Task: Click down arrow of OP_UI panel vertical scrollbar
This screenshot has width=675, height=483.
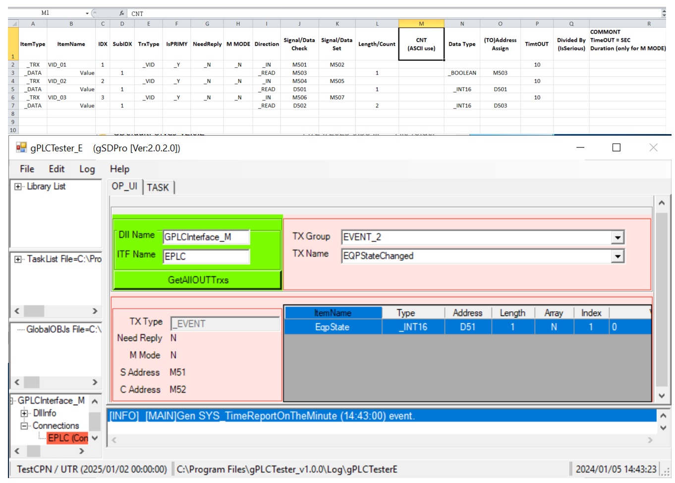Action: pos(662,396)
